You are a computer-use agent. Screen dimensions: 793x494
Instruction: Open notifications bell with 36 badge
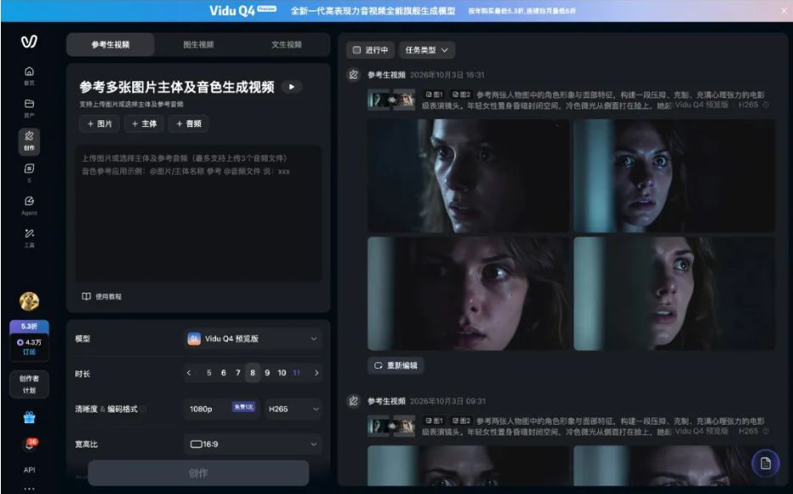30,444
